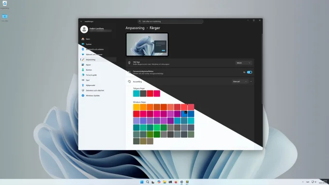This screenshot has height=185, width=329.
Task: Click the Sök efter en inställning field
Action: 170,21
